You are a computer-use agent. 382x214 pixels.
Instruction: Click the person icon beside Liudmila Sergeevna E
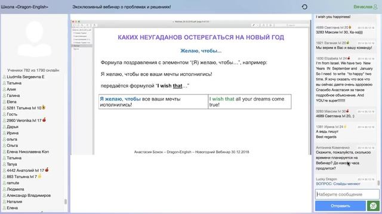pyautogui.click(x=4, y=77)
